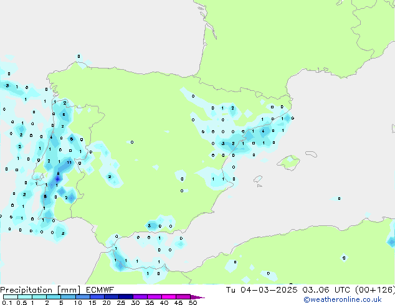Click Mallorca island outline on the map
Viewport: 395px width, 305px height.
pos(288,162)
